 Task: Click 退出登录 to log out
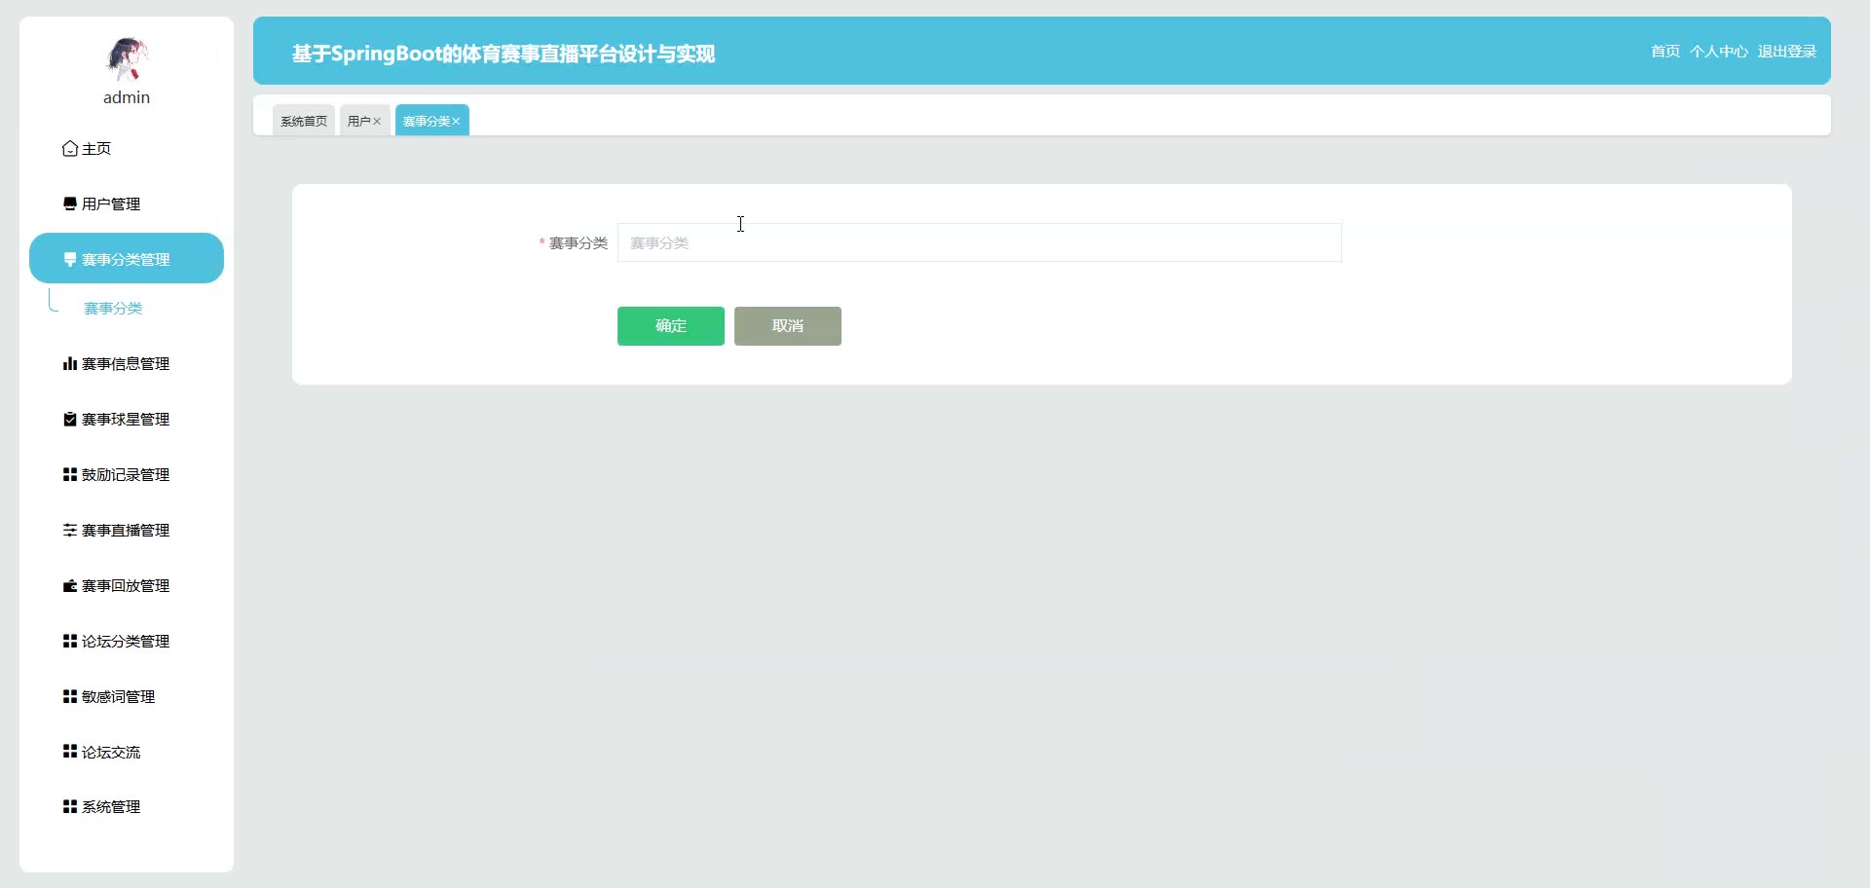(1787, 52)
